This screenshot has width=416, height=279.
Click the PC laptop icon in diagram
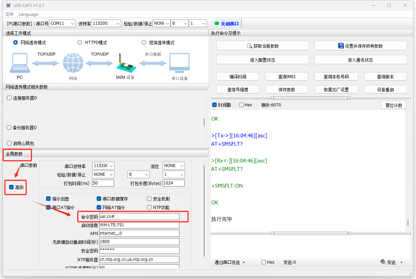coord(20,63)
